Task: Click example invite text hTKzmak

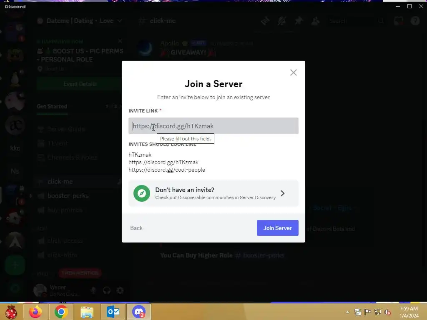Action: click(x=140, y=155)
